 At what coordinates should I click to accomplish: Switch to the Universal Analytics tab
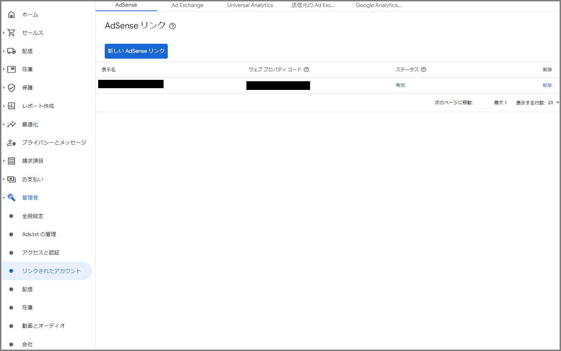[x=250, y=5]
